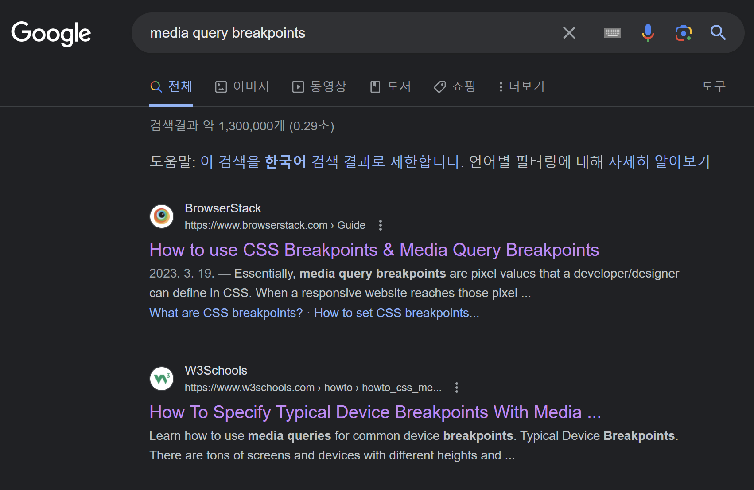Open How To Specify Typical Device Breakpoints result

(x=375, y=412)
